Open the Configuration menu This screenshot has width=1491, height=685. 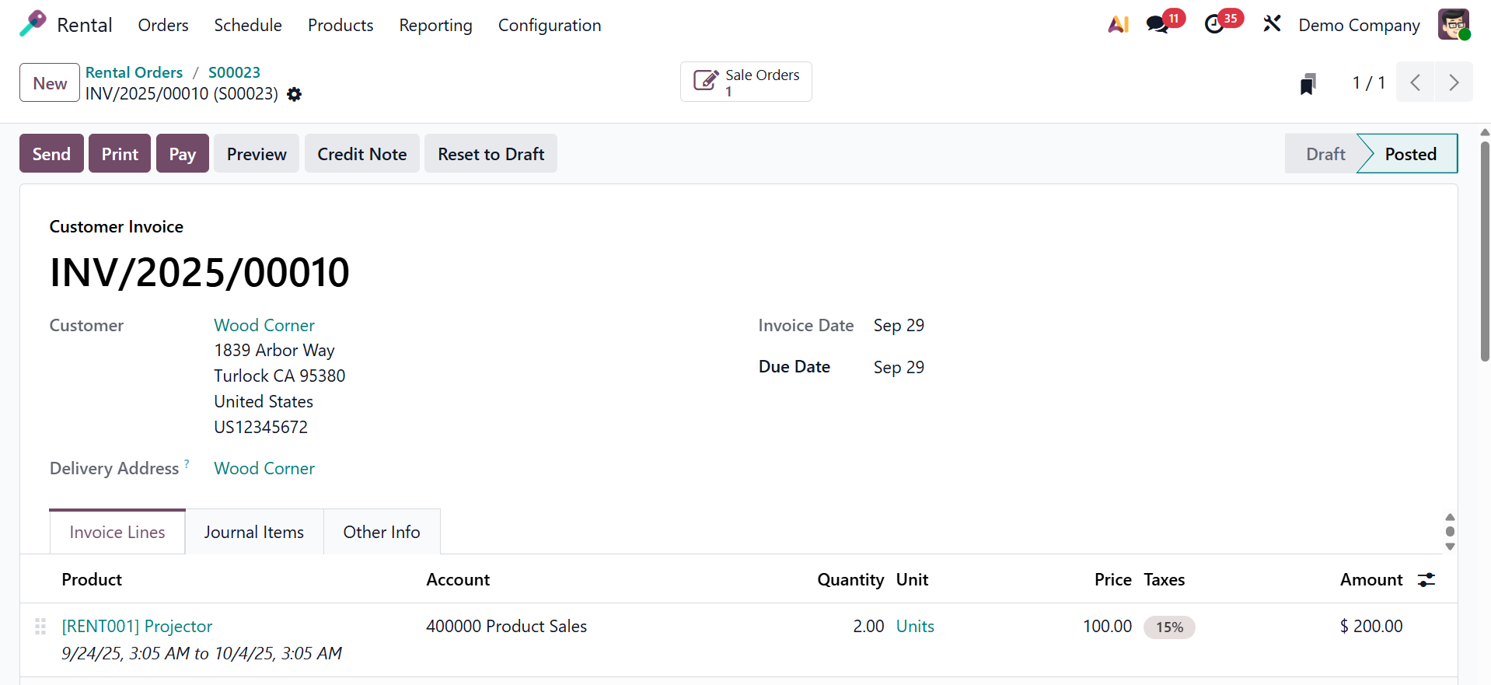click(x=549, y=25)
